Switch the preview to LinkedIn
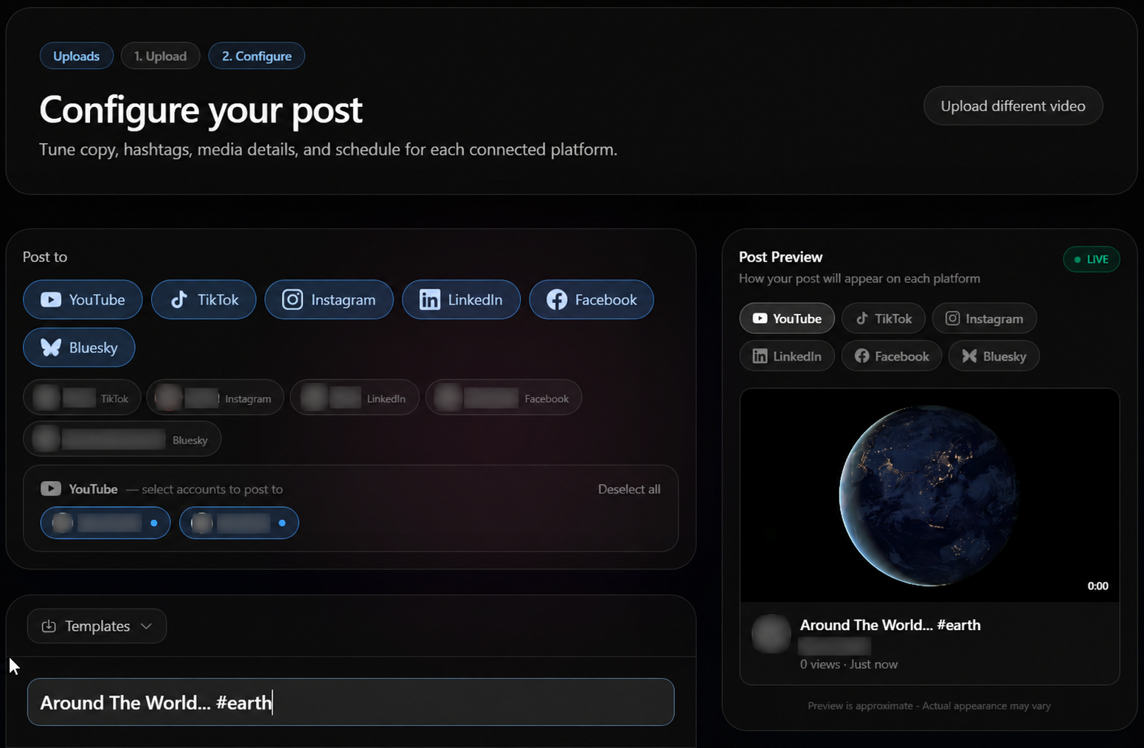Image resolution: width=1144 pixels, height=748 pixels. click(x=787, y=356)
